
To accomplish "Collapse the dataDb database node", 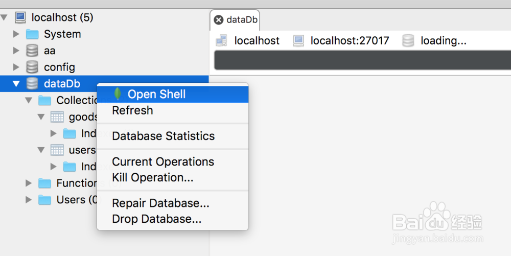I will [x=16, y=84].
